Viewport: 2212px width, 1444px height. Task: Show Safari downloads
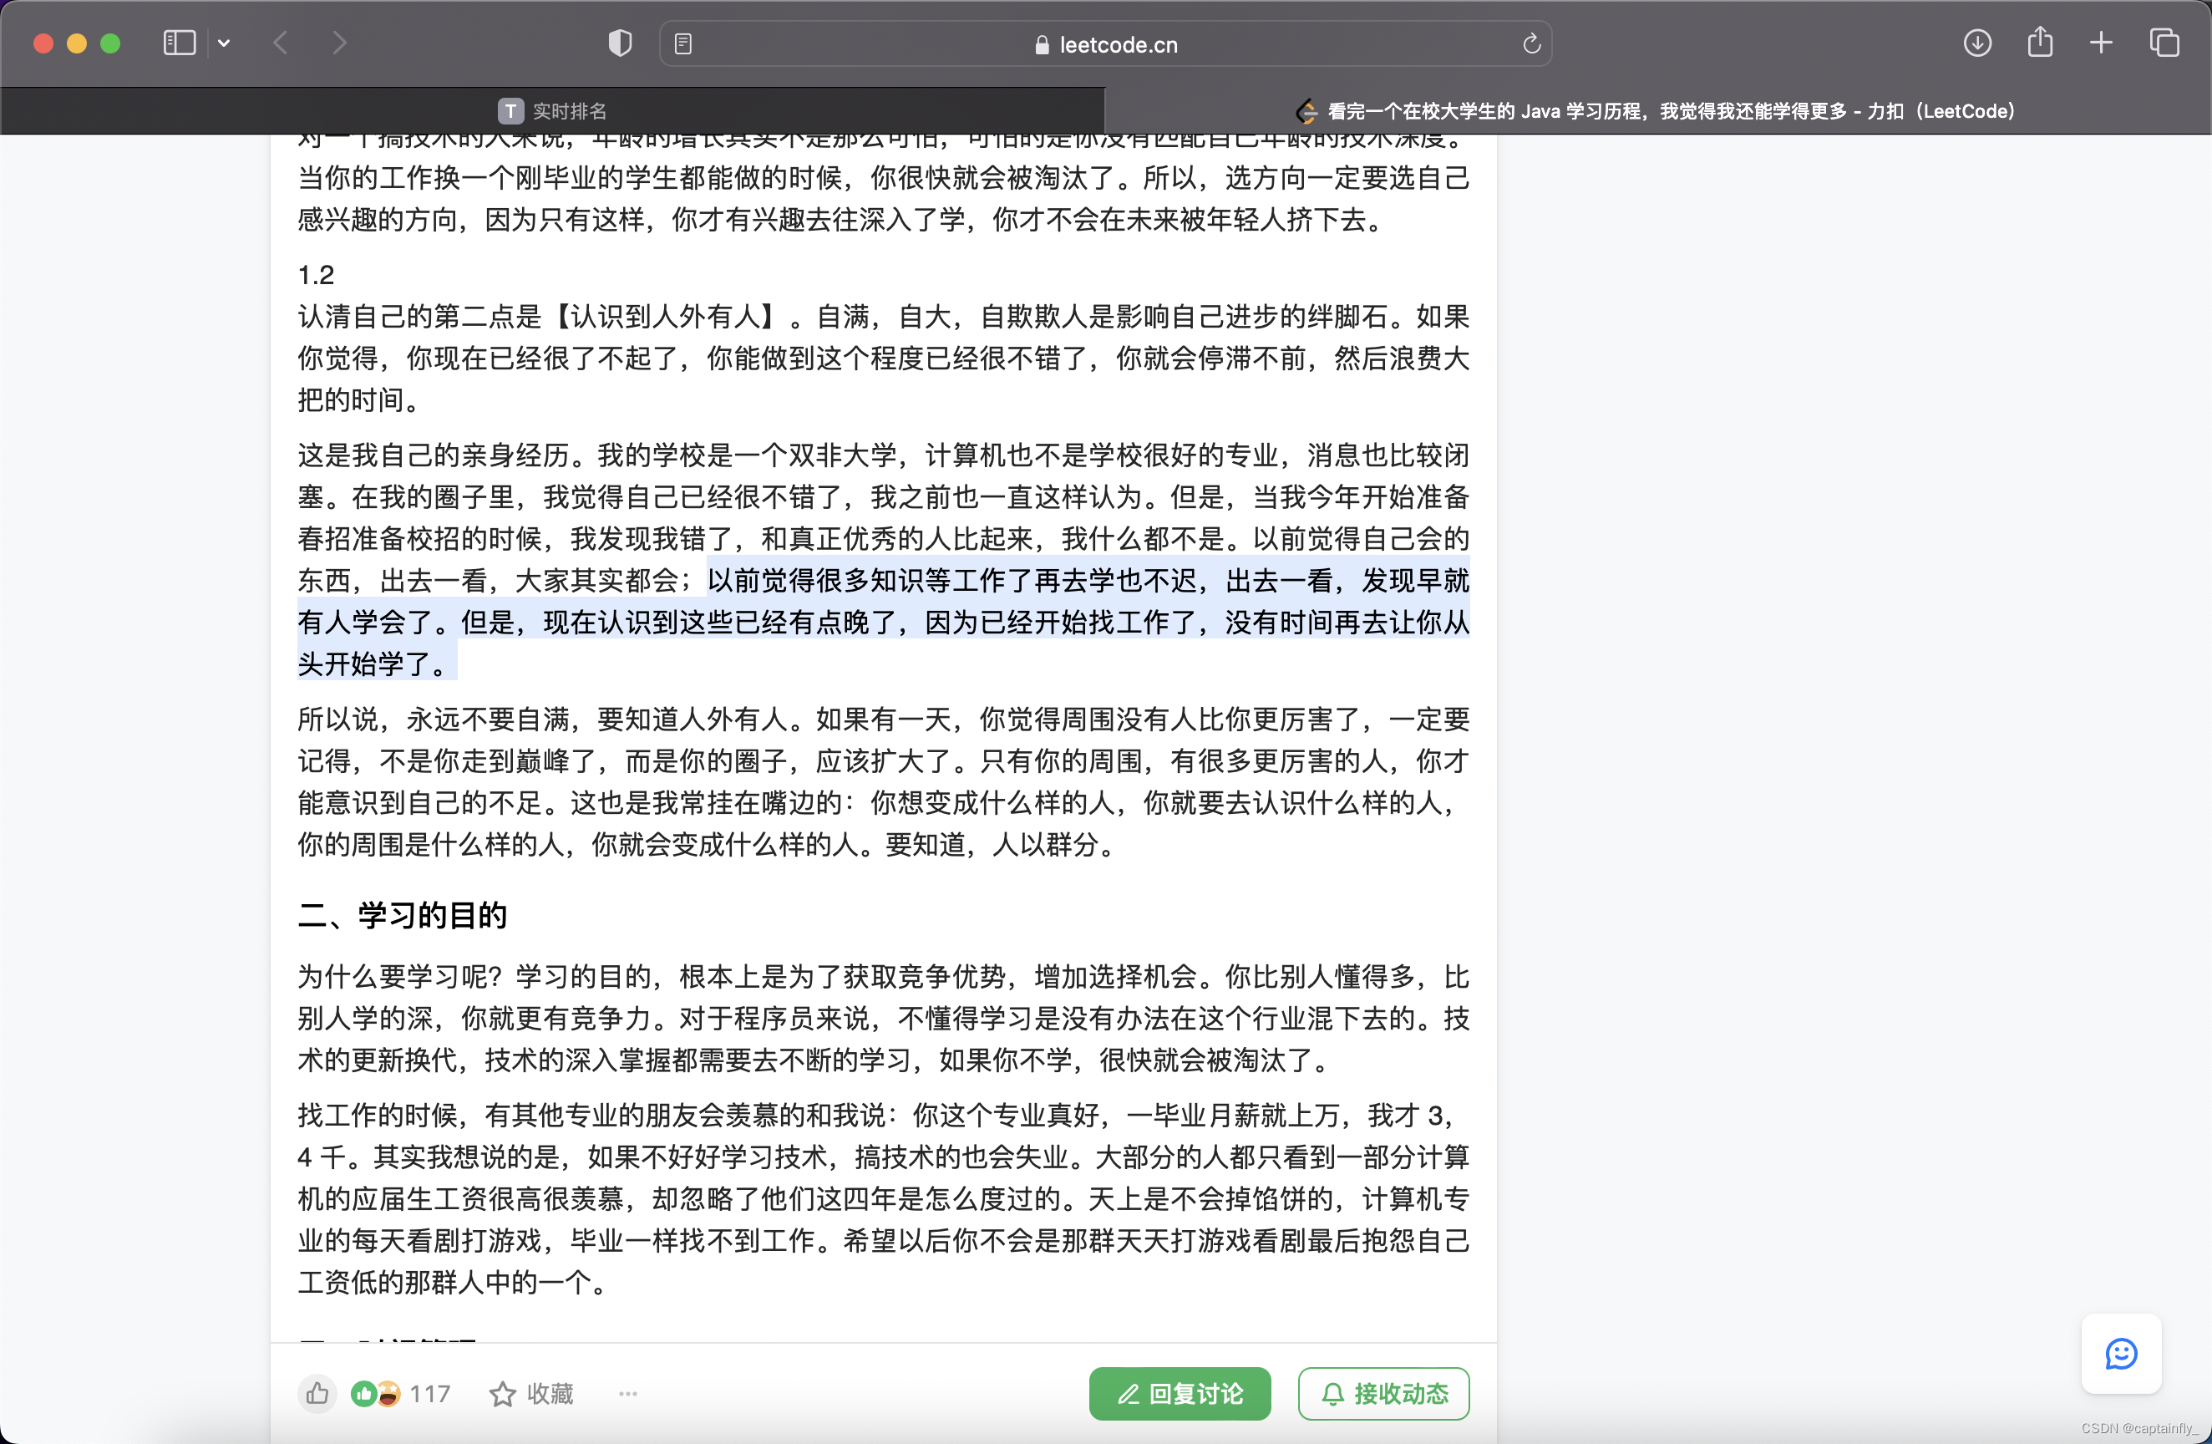pos(1977,43)
